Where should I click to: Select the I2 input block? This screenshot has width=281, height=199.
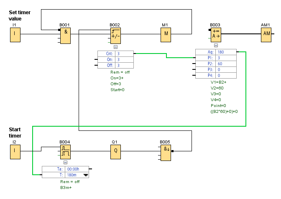(15, 152)
